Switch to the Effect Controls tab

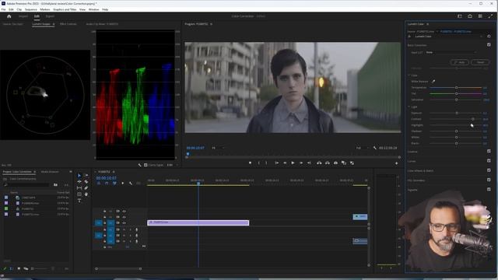coord(68,24)
